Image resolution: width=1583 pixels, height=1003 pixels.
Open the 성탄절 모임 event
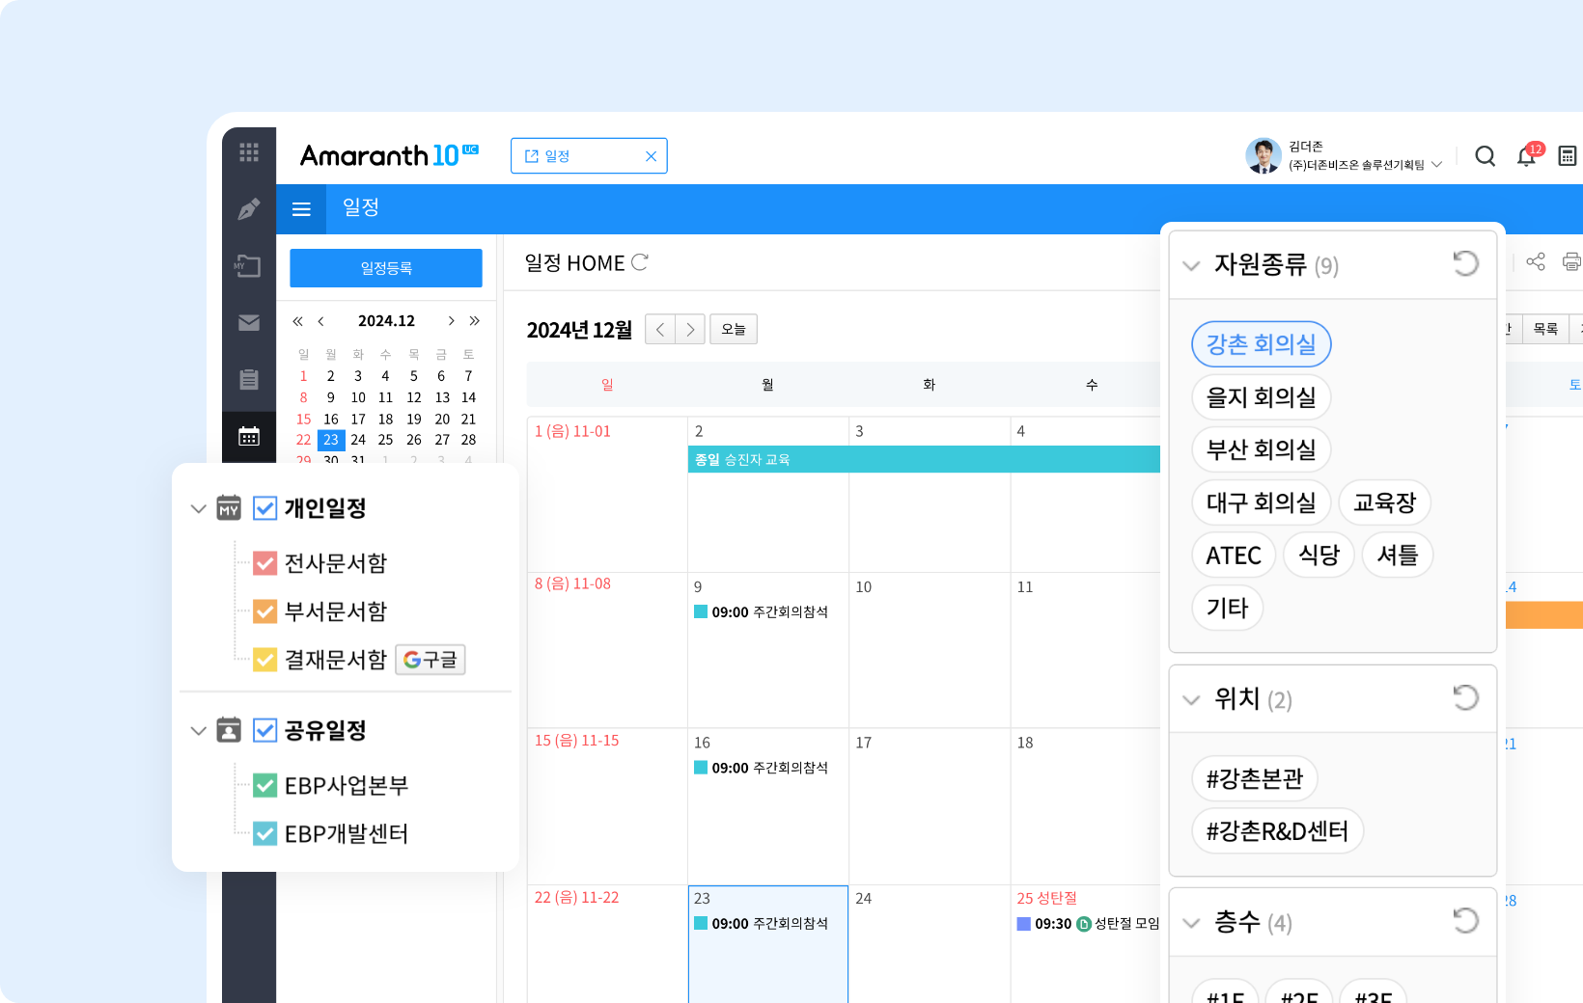[x=1088, y=924]
